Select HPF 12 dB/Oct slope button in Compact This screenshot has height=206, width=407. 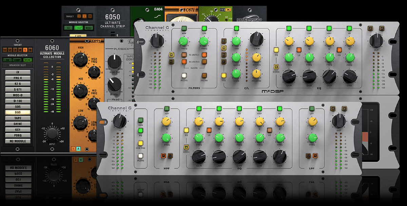pos(183,55)
